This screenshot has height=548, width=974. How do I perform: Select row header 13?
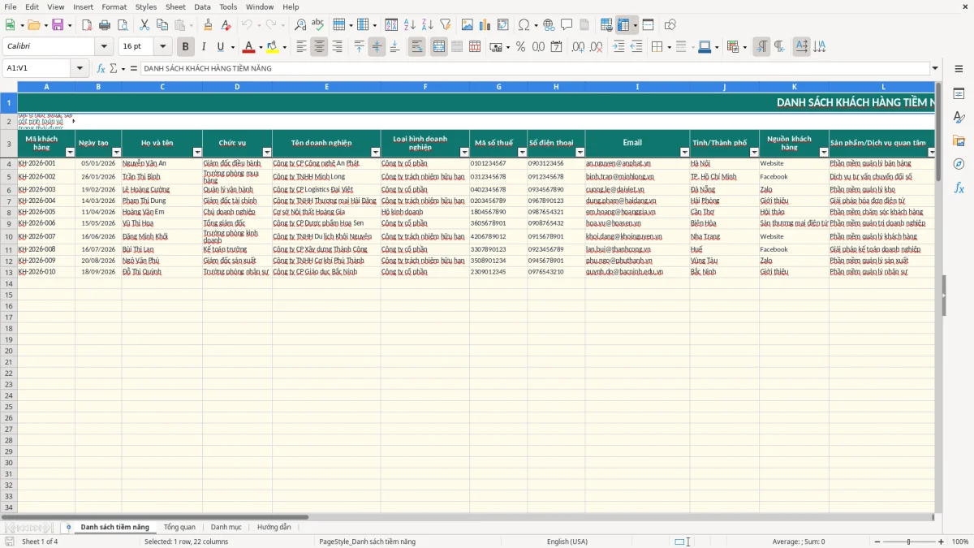coord(9,272)
